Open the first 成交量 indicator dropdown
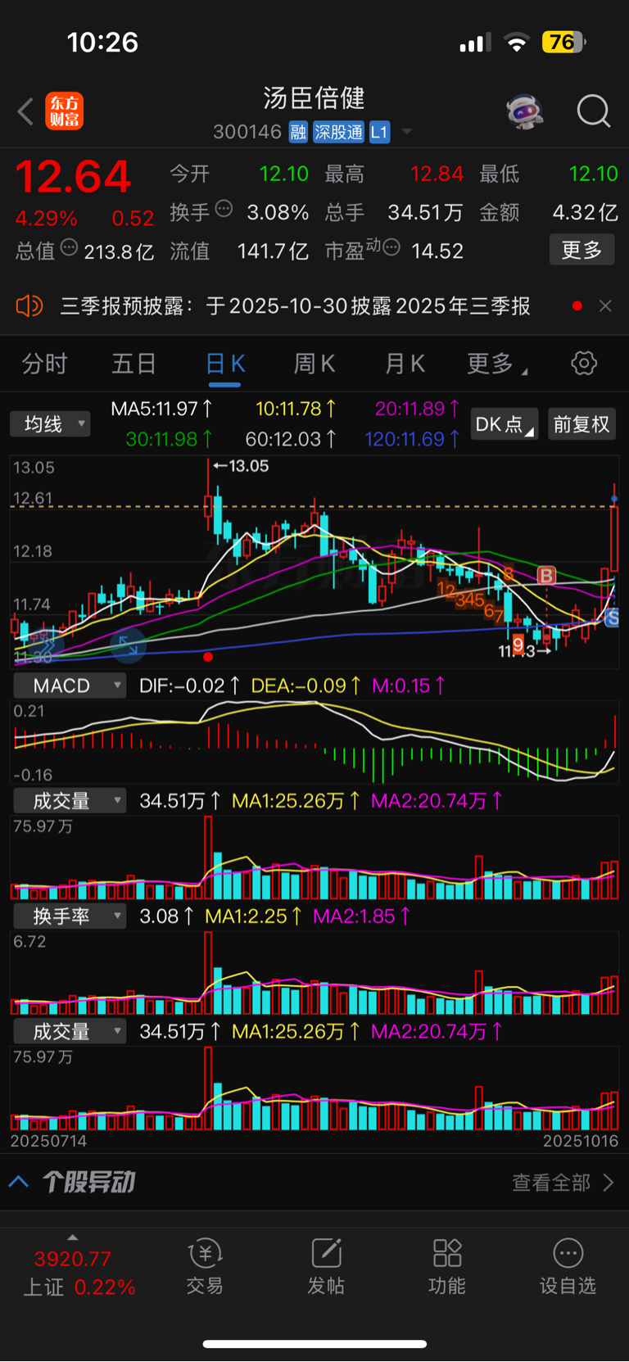629x1362 pixels. pyautogui.click(x=70, y=801)
